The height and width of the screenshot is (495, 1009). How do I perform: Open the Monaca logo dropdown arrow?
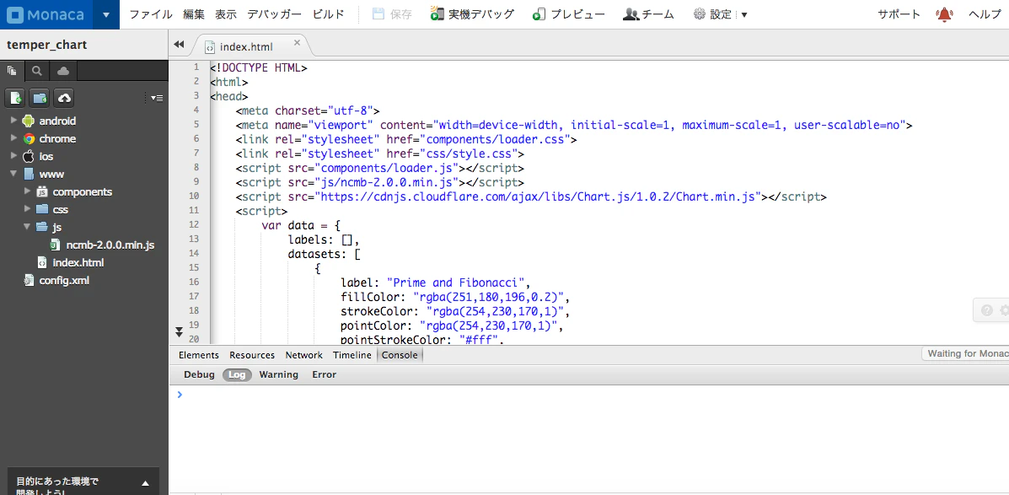(x=106, y=14)
